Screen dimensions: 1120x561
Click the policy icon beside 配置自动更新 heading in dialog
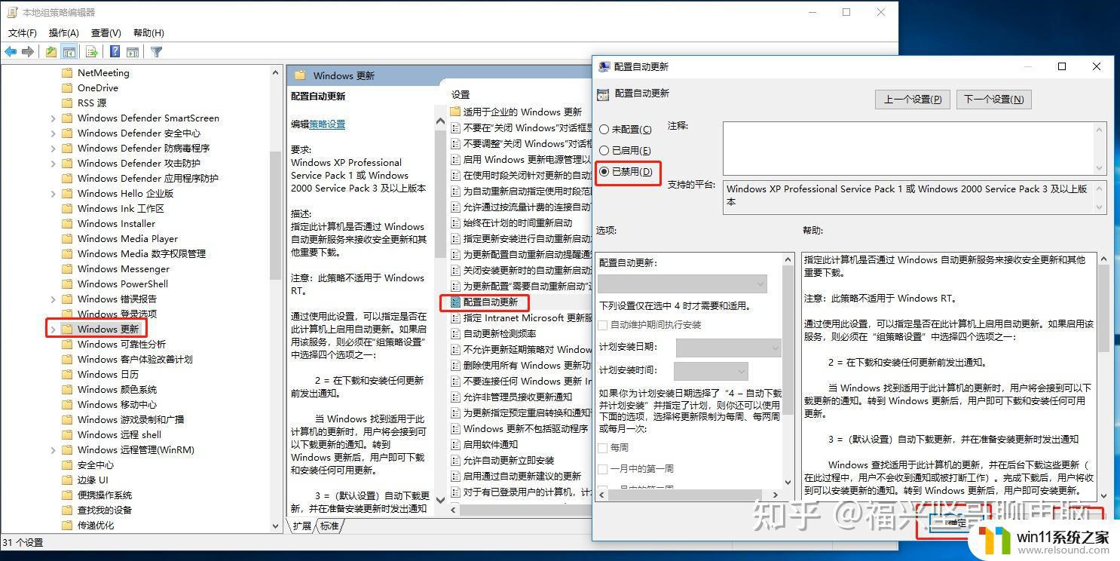(602, 94)
